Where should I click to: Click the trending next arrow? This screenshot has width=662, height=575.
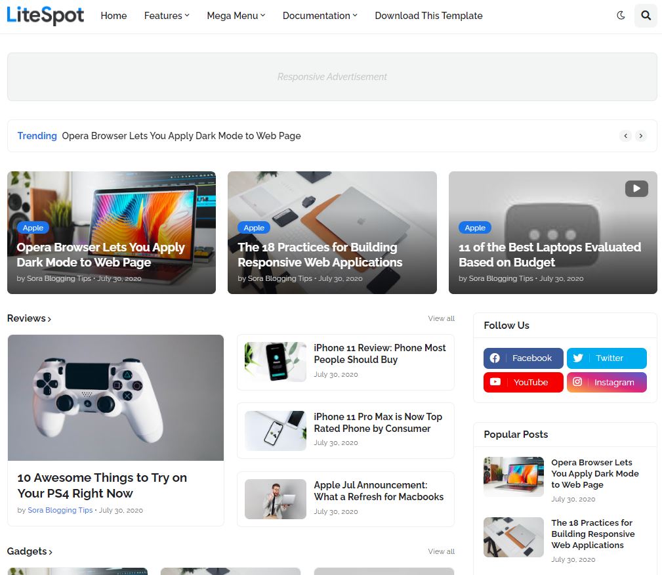click(x=641, y=136)
